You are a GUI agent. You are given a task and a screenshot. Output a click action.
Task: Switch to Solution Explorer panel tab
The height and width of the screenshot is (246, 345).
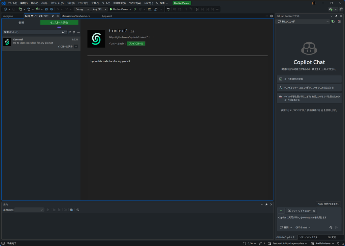(309, 237)
